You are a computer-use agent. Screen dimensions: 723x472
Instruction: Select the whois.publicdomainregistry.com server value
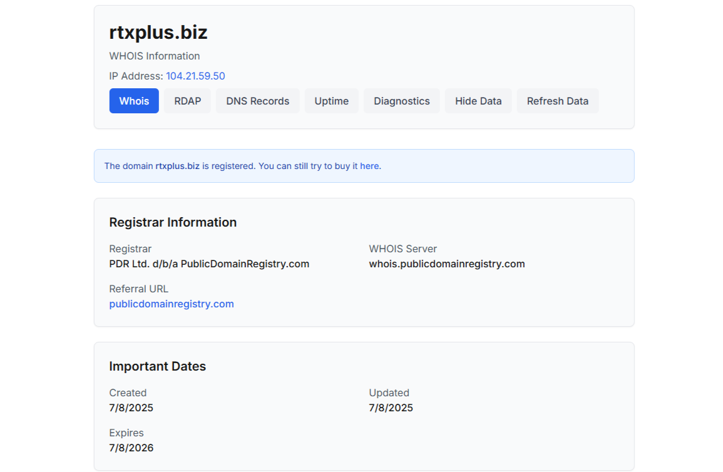click(447, 264)
